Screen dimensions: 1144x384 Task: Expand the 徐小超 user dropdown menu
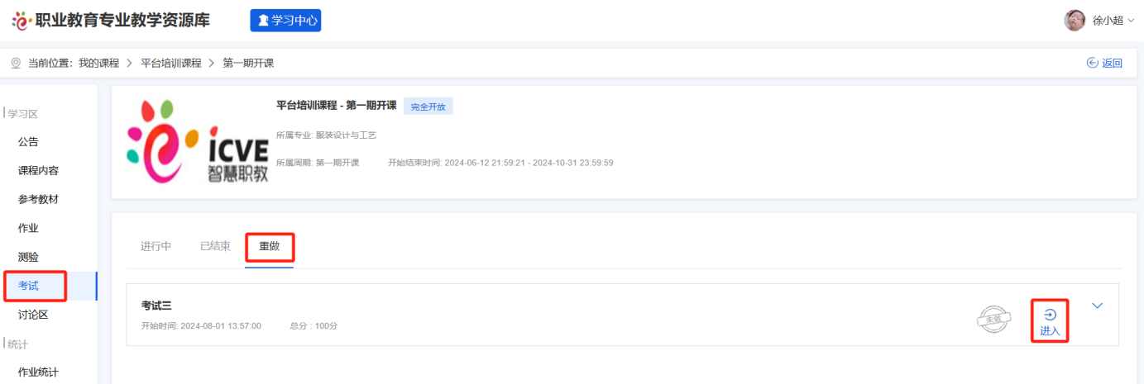[x=1113, y=21]
